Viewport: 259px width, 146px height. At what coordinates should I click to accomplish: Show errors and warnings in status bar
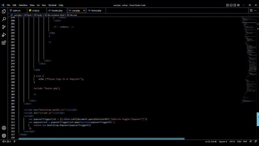click(x=6, y=142)
